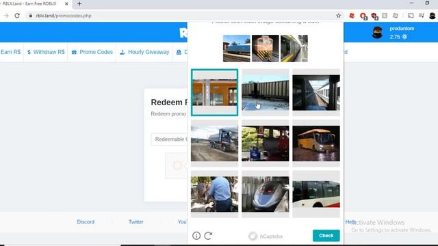Reload the page with the refresh icon
This screenshot has height=246, width=438.
coord(17,16)
